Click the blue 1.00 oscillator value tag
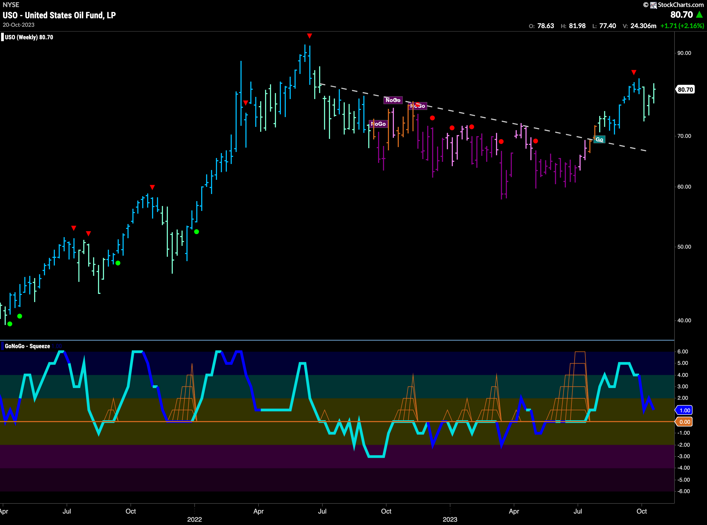This screenshot has height=525, width=707. (x=684, y=410)
